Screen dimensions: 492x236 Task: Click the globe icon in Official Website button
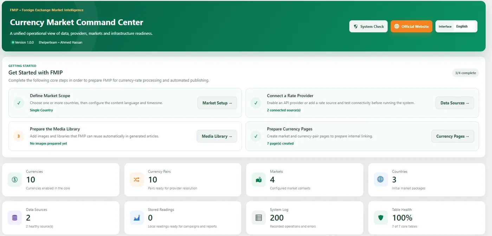tap(397, 26)
